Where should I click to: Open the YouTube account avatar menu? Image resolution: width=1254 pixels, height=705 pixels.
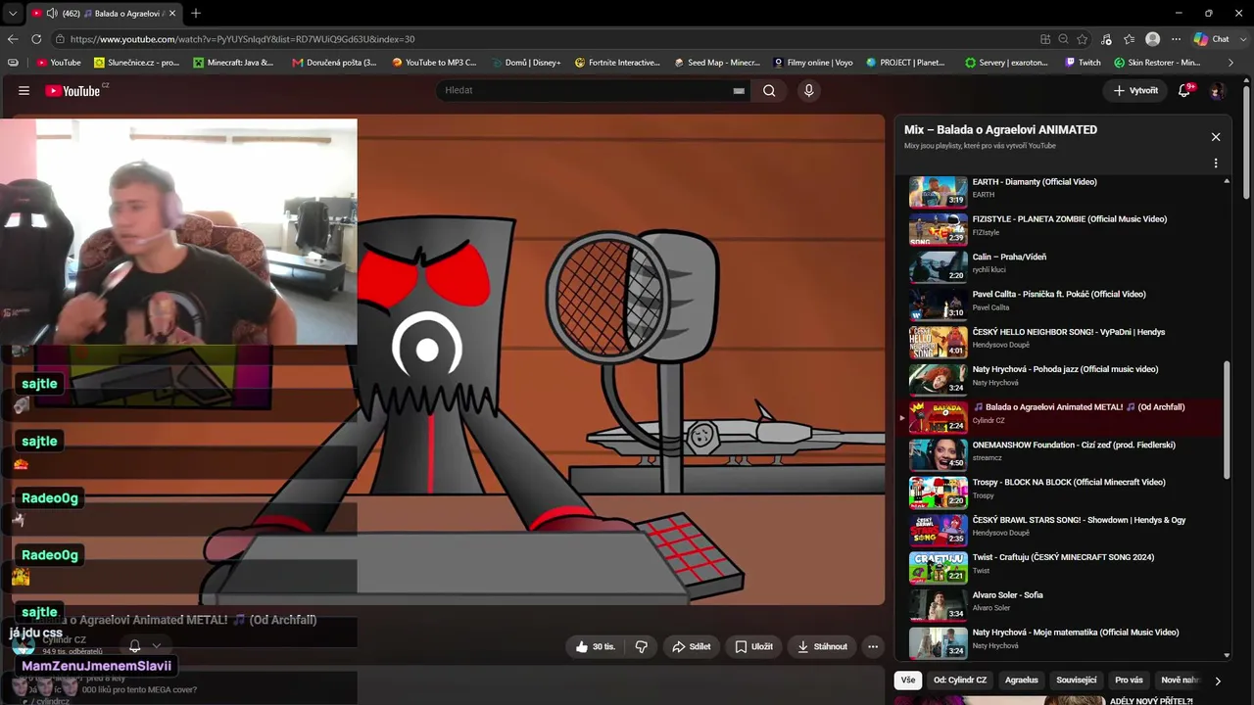[x=1216, y=90]
